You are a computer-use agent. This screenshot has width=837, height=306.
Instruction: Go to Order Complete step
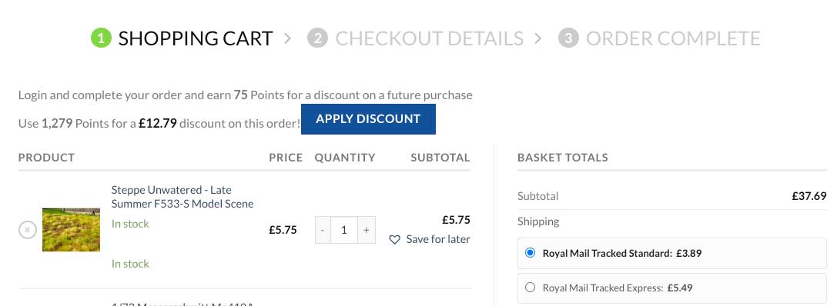point(673,38)
